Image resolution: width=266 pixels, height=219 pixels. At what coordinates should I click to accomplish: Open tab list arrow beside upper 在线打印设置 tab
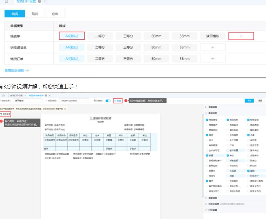pyautogui.click(x=45, y=1)
